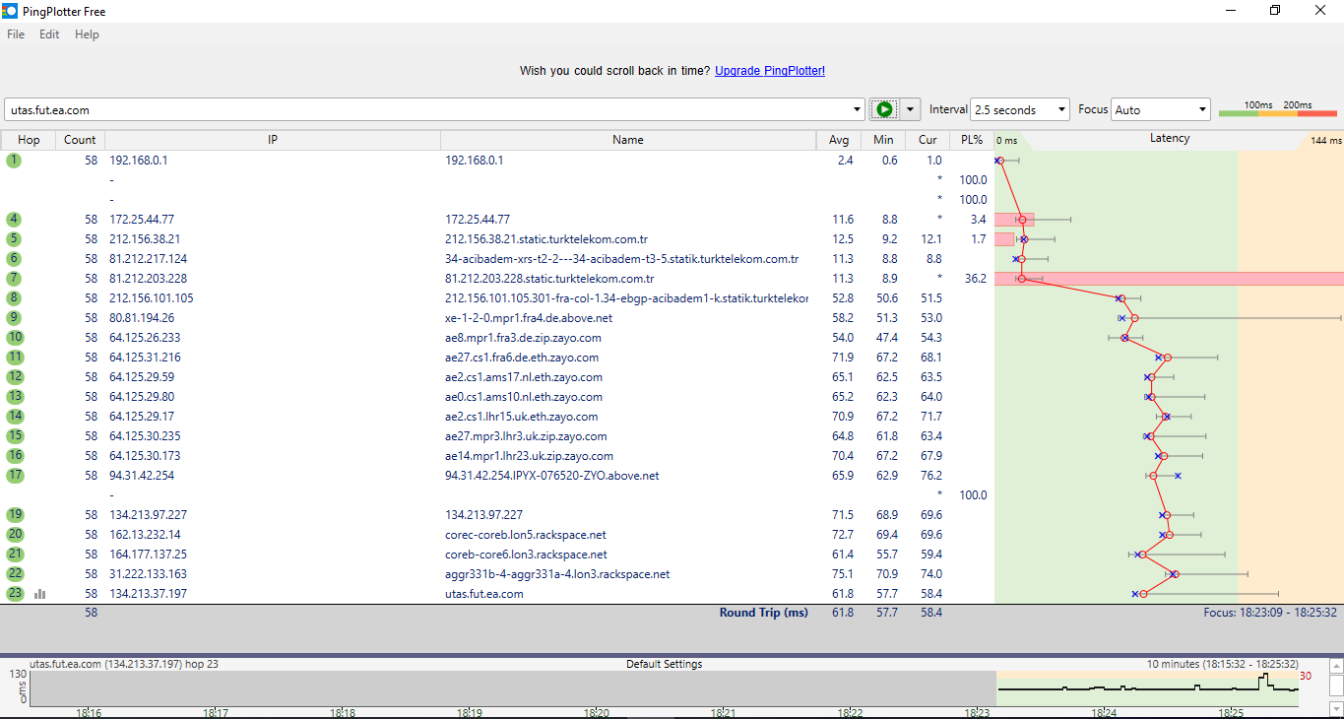The width and height of the screenshot is (1344, 719).
Task: Click the IP column header
Action: (x=273, y=140)
